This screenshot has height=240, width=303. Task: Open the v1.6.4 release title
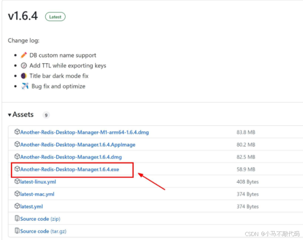23,16
